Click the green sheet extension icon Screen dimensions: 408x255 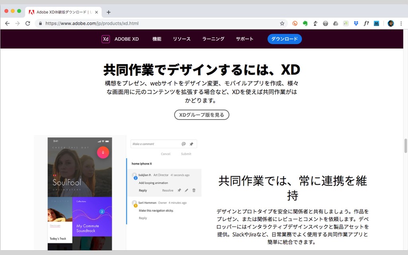[346, 24]
